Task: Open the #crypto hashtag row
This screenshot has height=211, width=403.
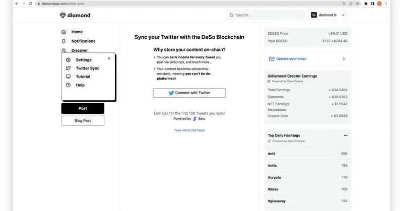Action: pyautogui.click(x=308, y=177)
